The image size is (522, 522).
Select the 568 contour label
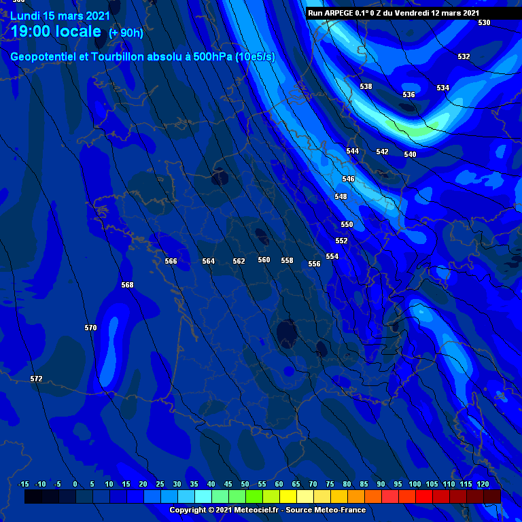[x=127, y=285]
